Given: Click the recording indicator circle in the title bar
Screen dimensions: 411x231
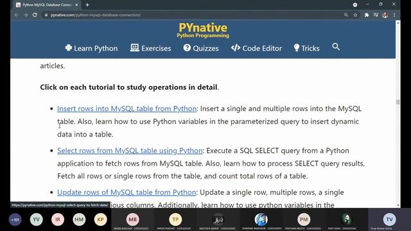Looking at the screenshot, I should (x=355, y=4).
